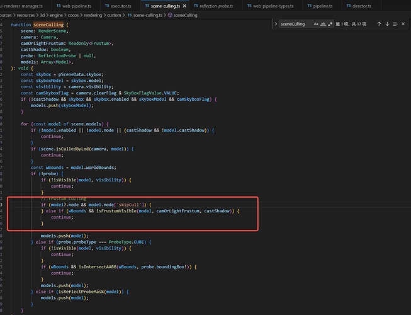Click the symbol icon before sceneCulling breadcrumb

170,15
